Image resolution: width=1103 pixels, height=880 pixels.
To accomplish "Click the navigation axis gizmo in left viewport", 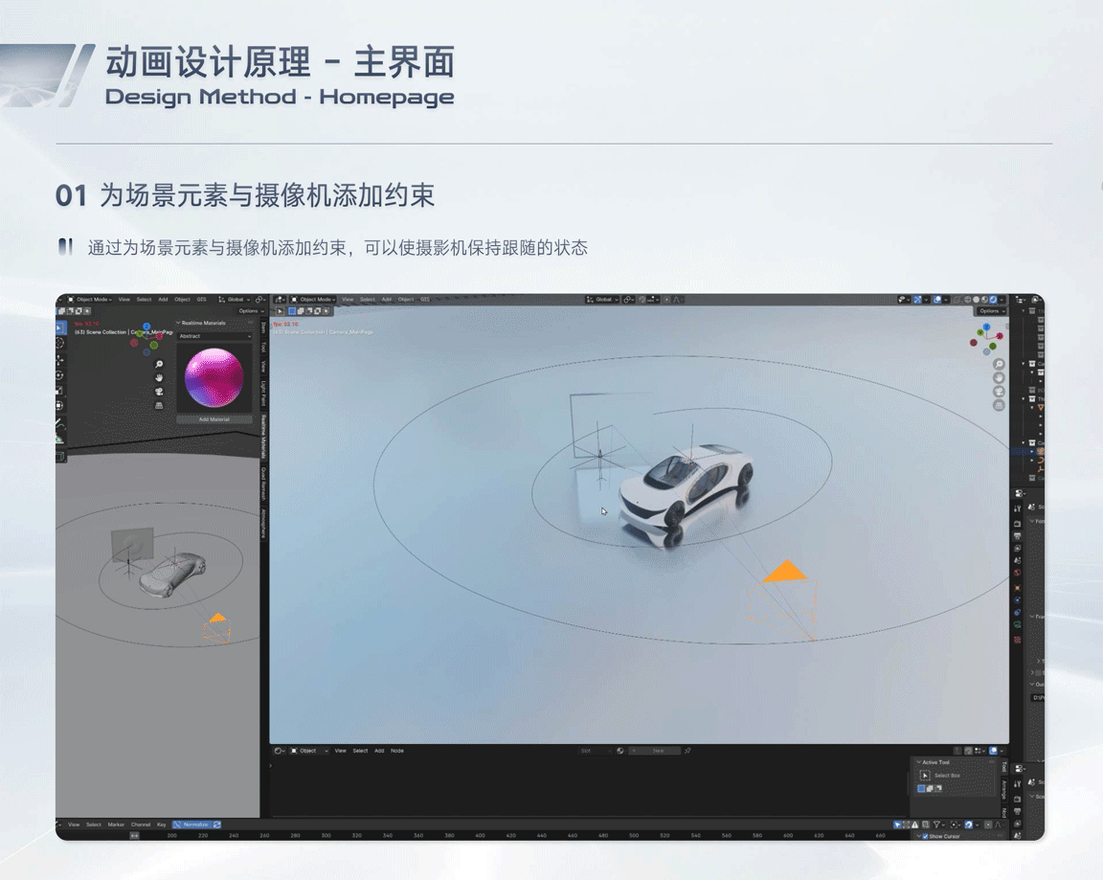I will pos(146,338).
